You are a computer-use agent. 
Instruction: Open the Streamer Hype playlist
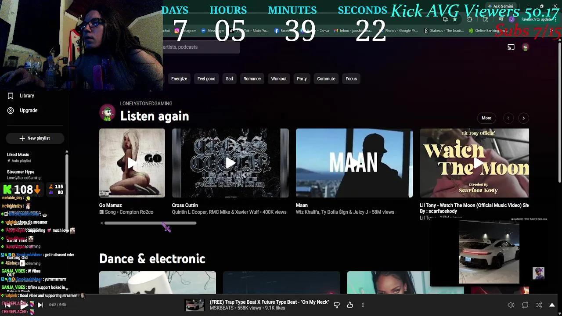point(34,174)
